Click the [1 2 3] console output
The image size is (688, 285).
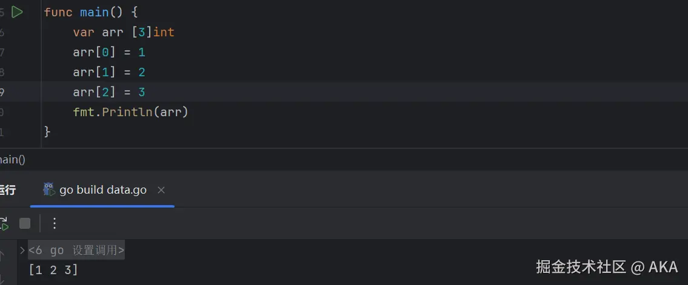[53, 270]
